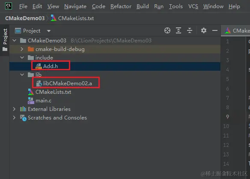250x179 pixels.
Task: Select libCMakeDemo02.a library file
Action: [68, 83]
